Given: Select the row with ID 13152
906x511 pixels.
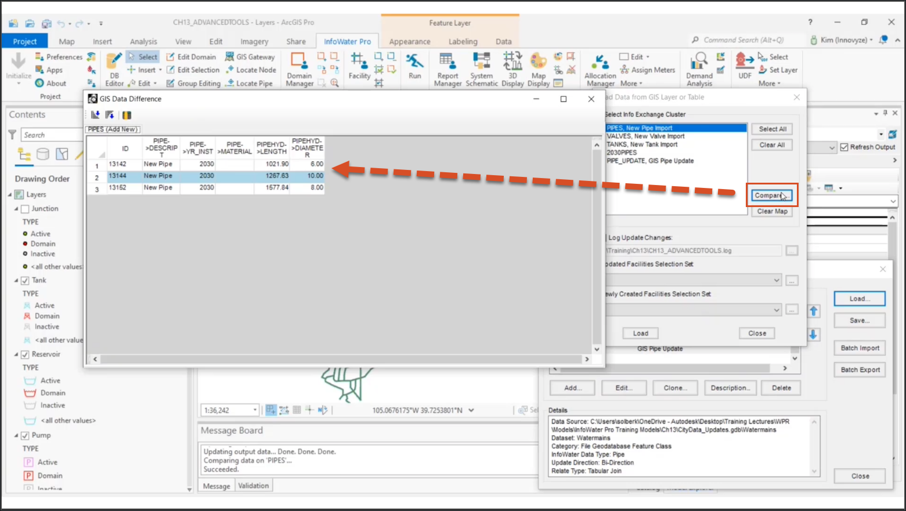Looking at the screenshot, I should [205, 188].
